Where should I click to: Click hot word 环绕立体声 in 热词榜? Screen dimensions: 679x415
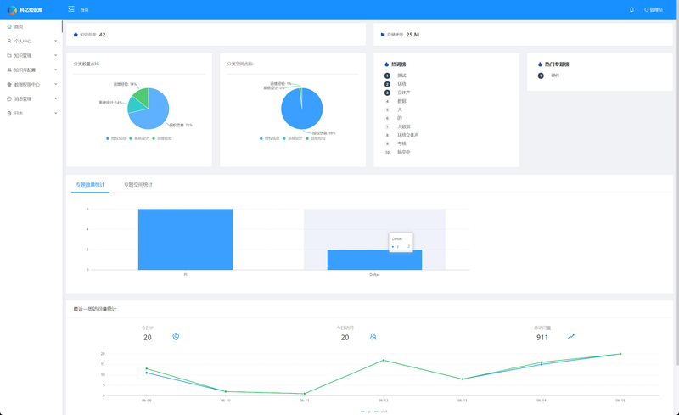pyautogui.click(x=408, y=135)
